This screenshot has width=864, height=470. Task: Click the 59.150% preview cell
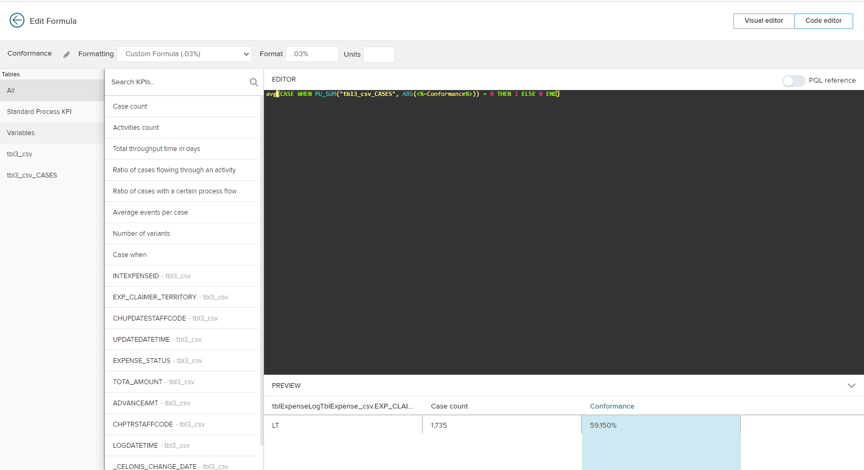661,425
